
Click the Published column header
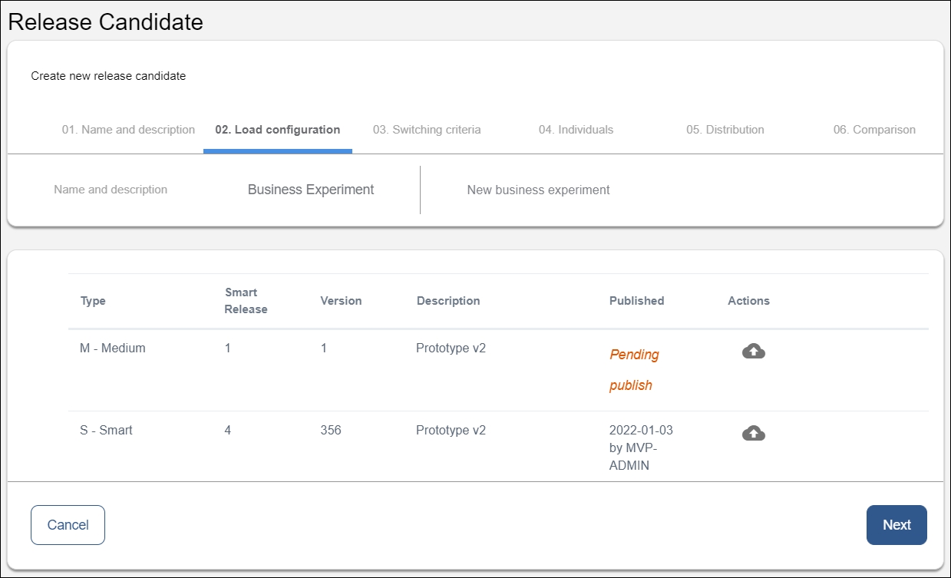636,301
